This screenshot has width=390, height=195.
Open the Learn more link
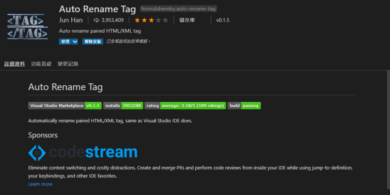(x=40, y=184)
